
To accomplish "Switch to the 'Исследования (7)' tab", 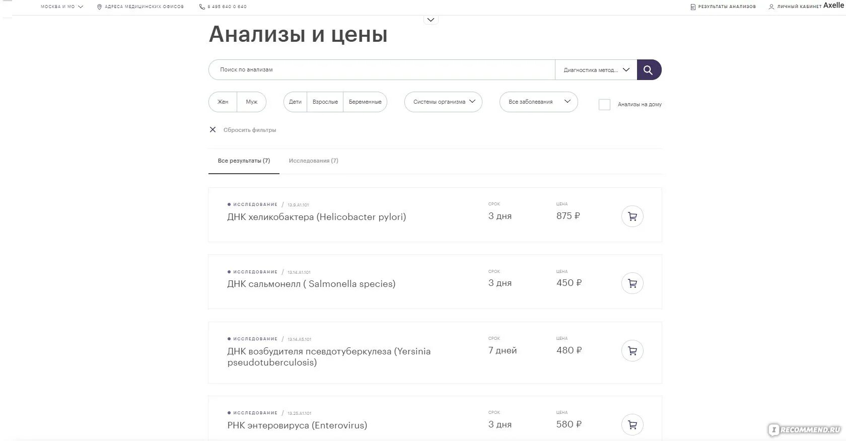I will 313,161.
